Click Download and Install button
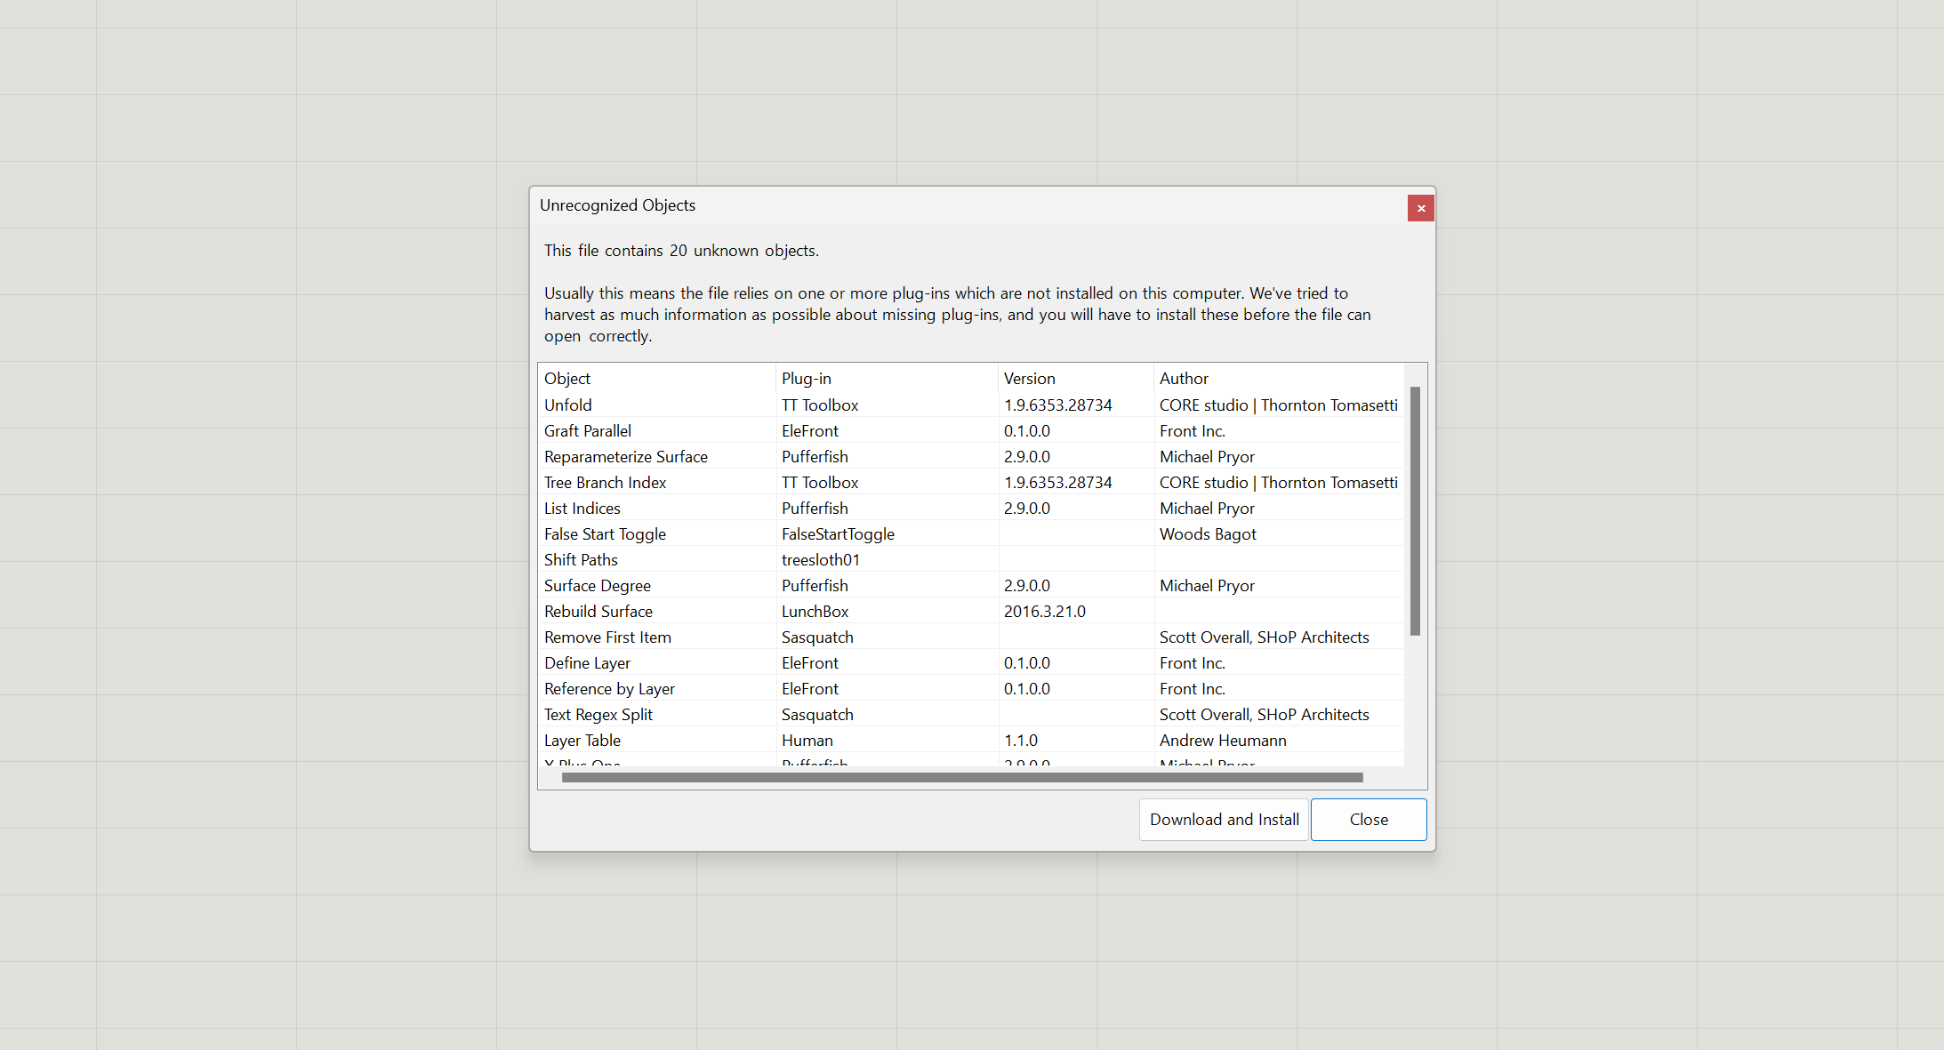The height and width of the screenshot is (1050, 1944). (1224, 819)
